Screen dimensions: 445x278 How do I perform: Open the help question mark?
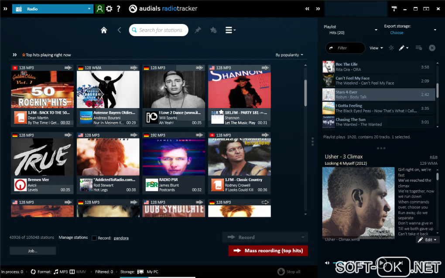click(x=119, y=9)
